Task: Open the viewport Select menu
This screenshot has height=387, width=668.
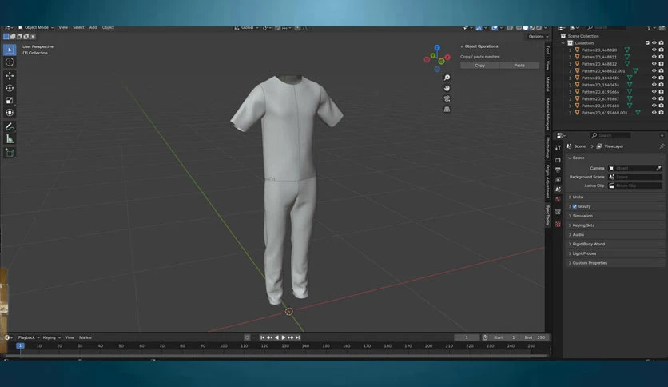Action: [x=78, y=28]
